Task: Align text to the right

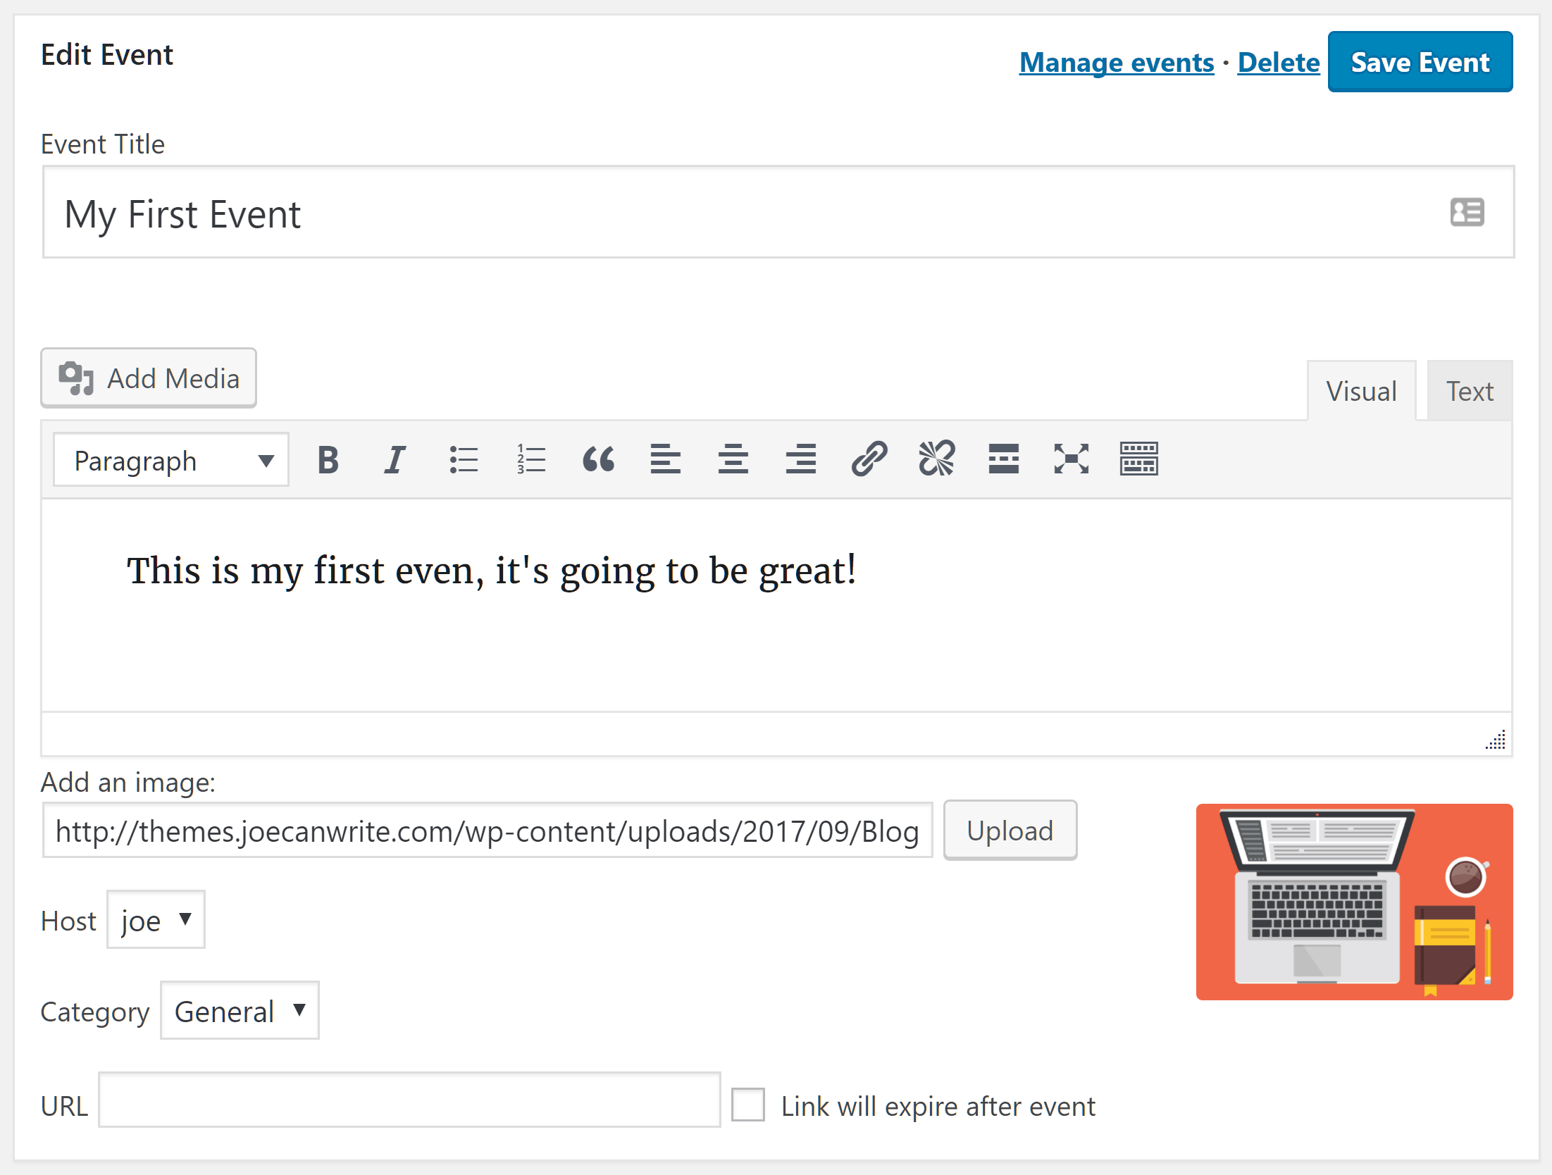Action: click(800, 459)
